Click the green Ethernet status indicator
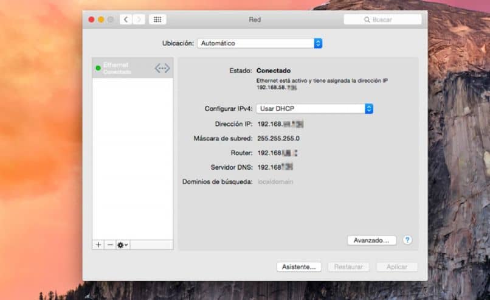 pyautogui.click(x=98, y=68)
